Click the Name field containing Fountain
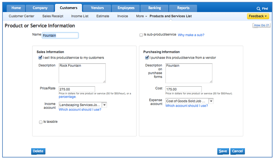This screenshot has height=160, width=275. point(60,36)
